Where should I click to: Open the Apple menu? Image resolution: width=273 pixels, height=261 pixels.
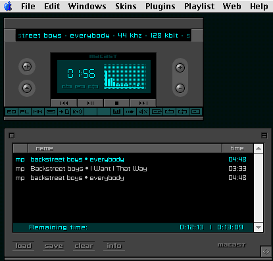coord(8,6)
